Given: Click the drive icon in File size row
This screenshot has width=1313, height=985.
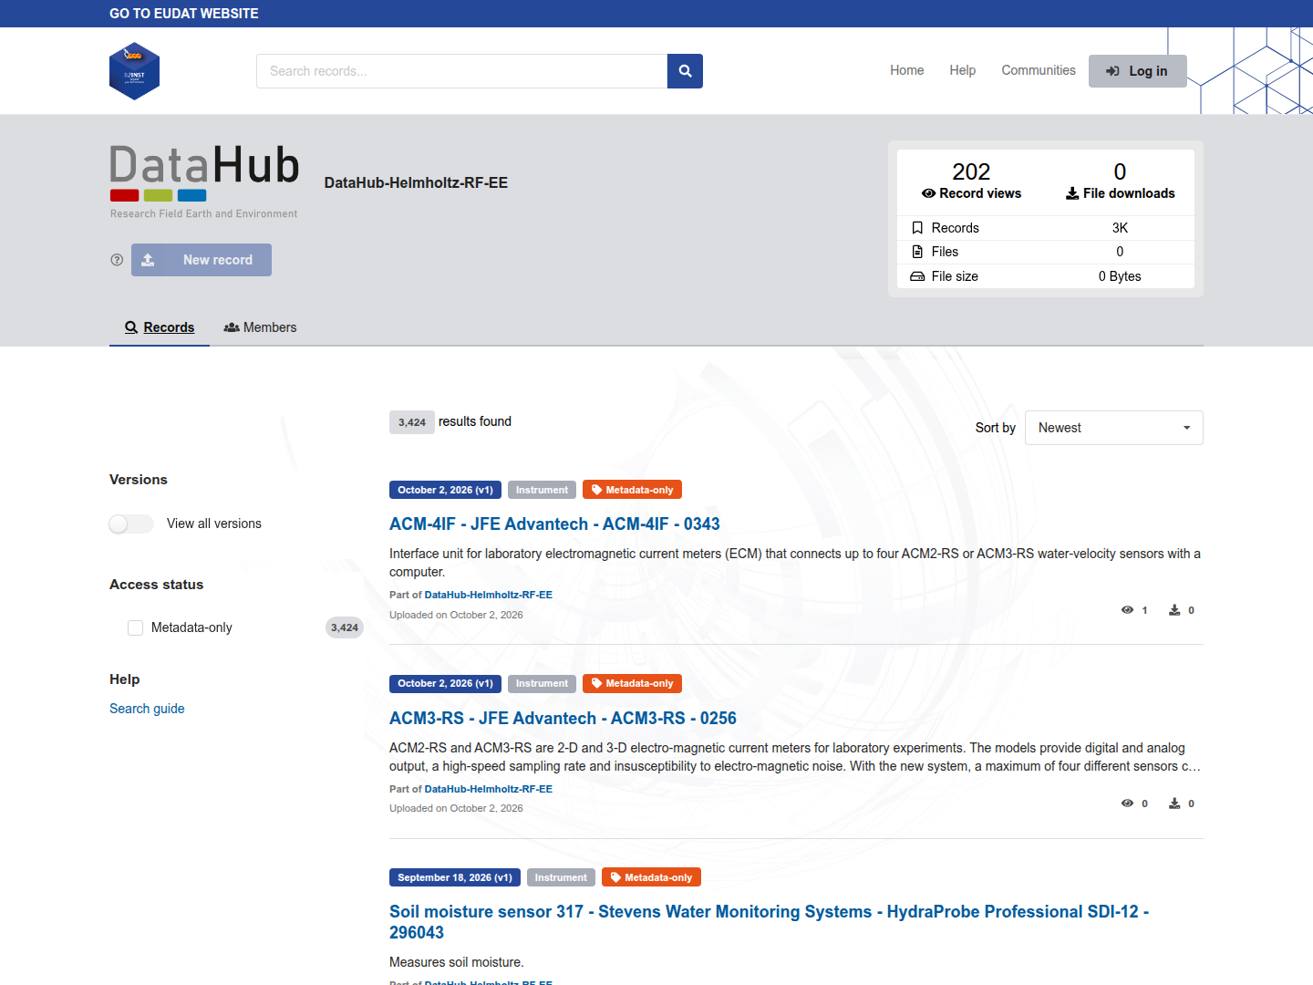Looking at the screenshot, I should point(917,276).
